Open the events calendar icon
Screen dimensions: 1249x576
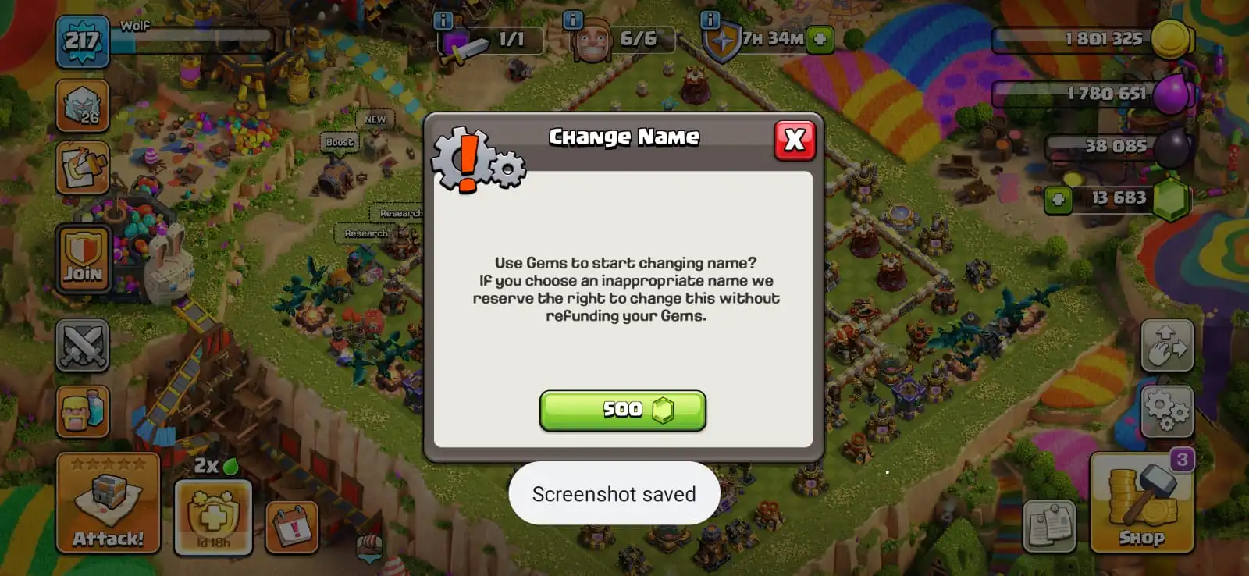(x=292, y=528)
